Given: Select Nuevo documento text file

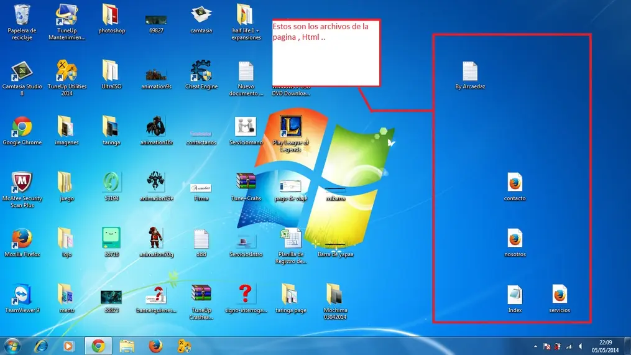Looking at the screenshot, I should (x=246, y=71).
